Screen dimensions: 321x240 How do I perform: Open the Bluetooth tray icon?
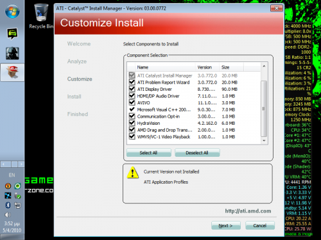[x=8, y=205]
